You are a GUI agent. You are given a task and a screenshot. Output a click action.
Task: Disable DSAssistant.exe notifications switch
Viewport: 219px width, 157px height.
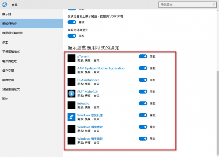(143, 80)
